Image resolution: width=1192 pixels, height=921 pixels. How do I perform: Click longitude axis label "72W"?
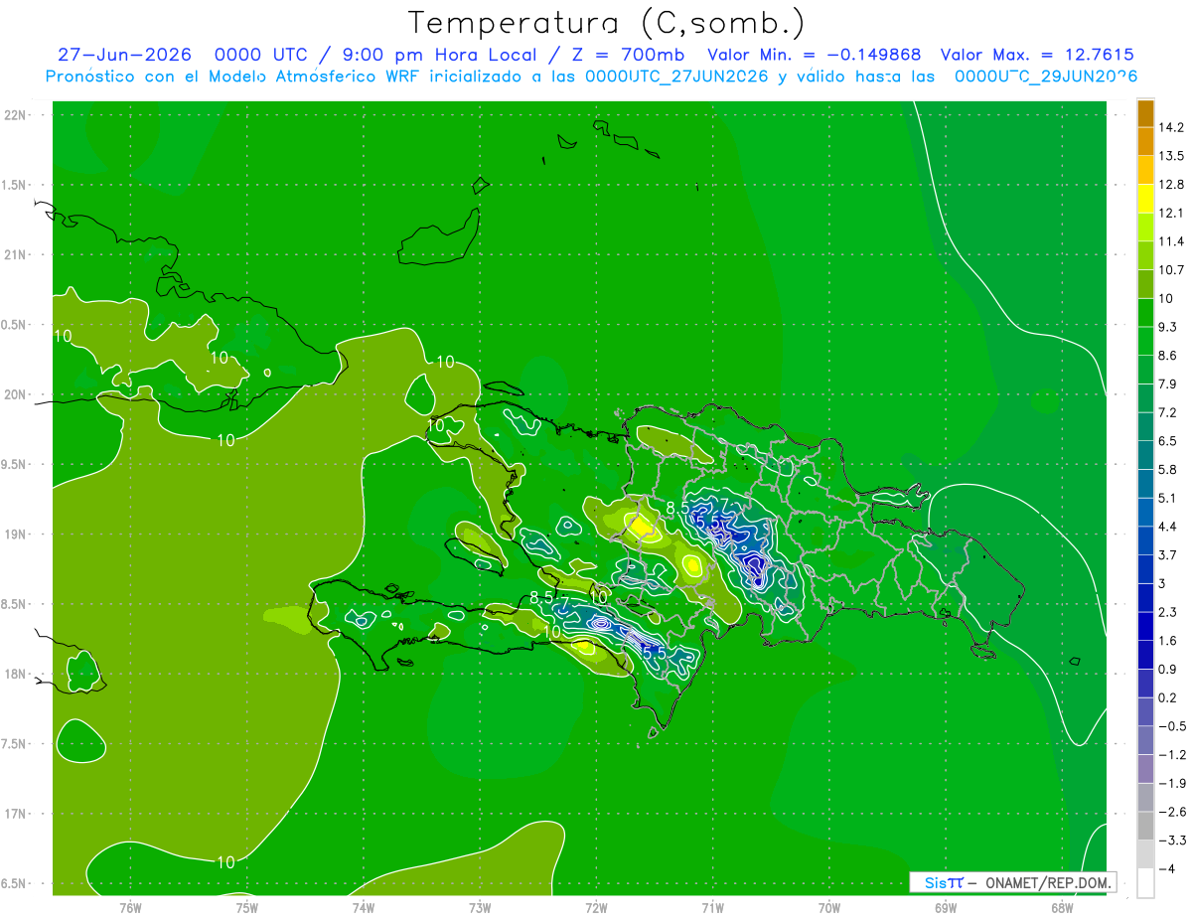(596, 907)
